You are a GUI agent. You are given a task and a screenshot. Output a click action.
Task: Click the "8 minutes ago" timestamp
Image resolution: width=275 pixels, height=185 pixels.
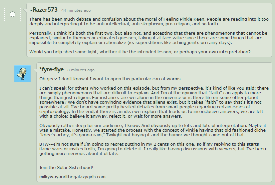[x=81, y=70]
